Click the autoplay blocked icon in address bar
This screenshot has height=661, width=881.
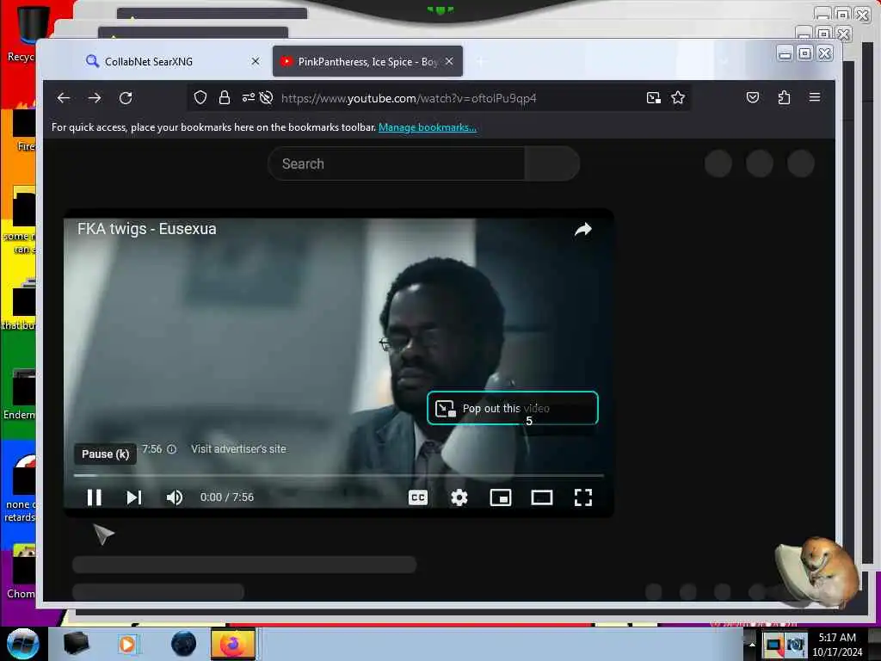click(x=267, y=98)
